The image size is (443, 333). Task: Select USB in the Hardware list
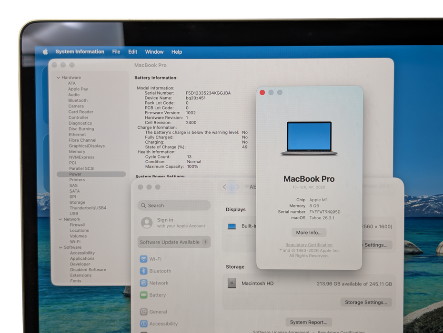[x=74, y=214]
